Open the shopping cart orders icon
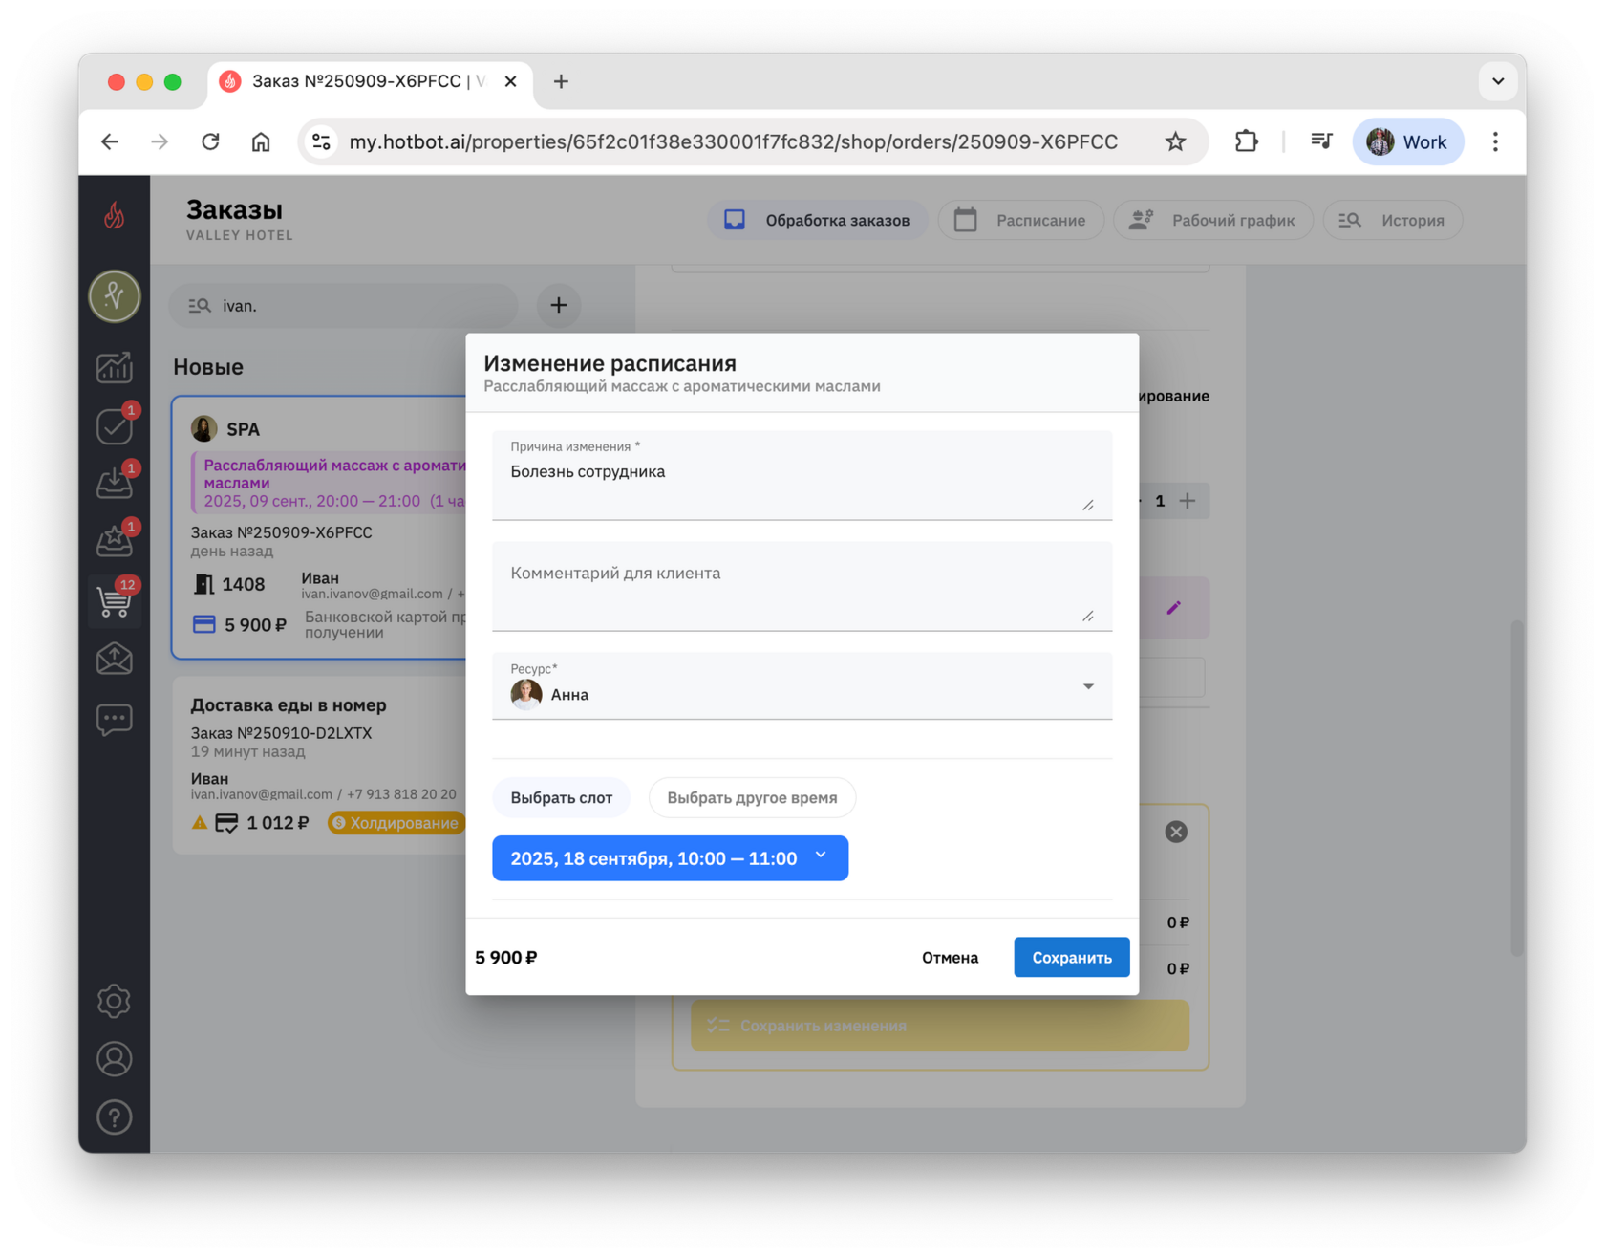The image size is (1605, 1257). coord(115,600)
